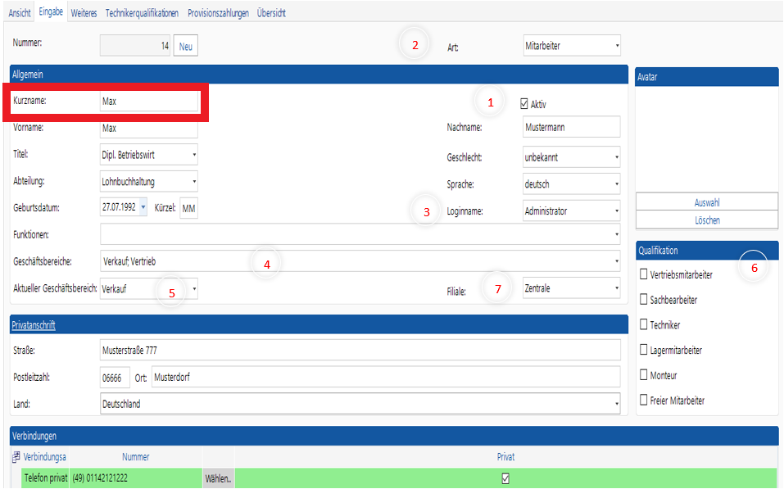The height and width of the screenshot is (489, 784).
Task: Uncheck Privat in the Telefon privat row
Action: pos(505,478)
